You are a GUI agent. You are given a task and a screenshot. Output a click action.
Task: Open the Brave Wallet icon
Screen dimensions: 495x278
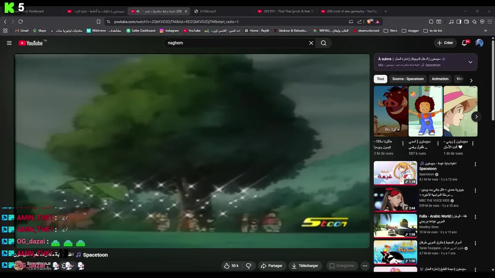(x=467, y=22)
